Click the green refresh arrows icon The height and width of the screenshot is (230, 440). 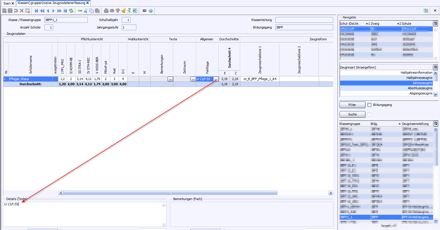click(71, 11)
